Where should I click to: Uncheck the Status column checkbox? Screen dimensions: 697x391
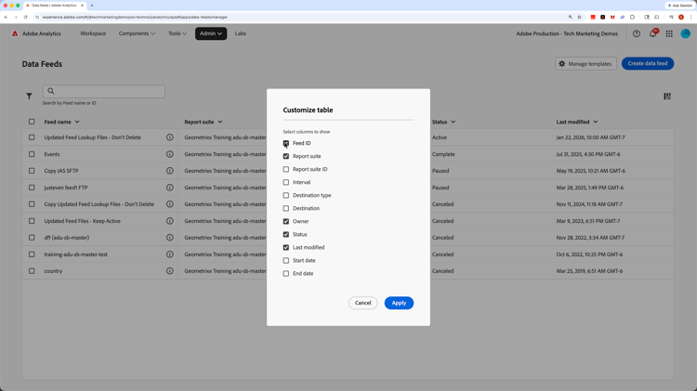tap(286, 235)
